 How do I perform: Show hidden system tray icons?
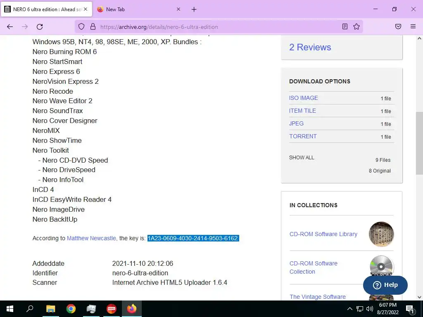349,309
